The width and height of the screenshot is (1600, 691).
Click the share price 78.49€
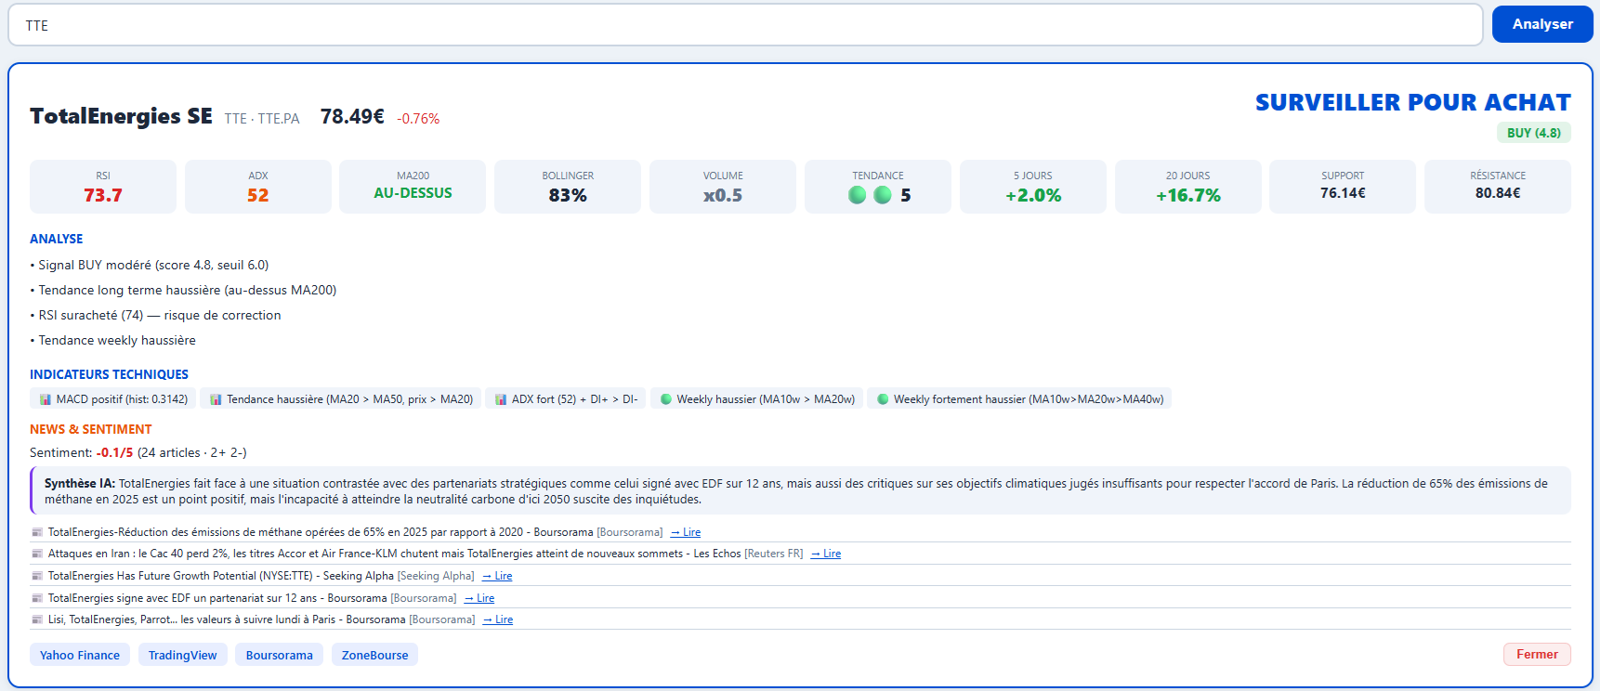pos(352,116)
